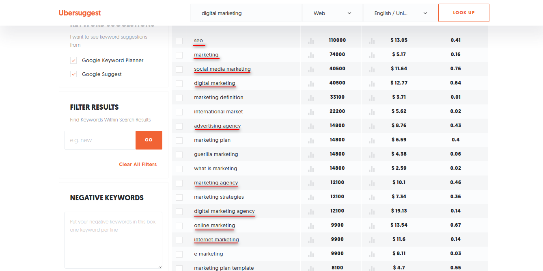This screenshot has height=271, width=543.
Task: Disable the Google Suggest source
Action: tap(73, 74)
